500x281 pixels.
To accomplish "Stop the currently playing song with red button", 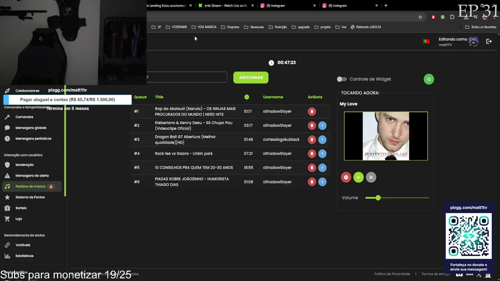I will pos(346,177).
